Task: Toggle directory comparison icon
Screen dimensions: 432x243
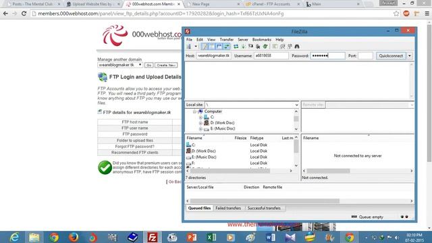Action: coord(282,47)
